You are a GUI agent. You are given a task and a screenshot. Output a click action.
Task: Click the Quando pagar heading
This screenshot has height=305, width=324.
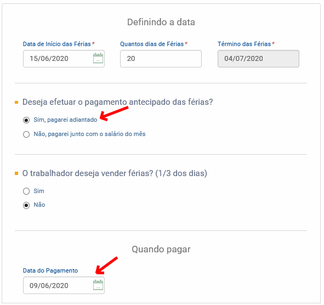(x=161, y=250)
